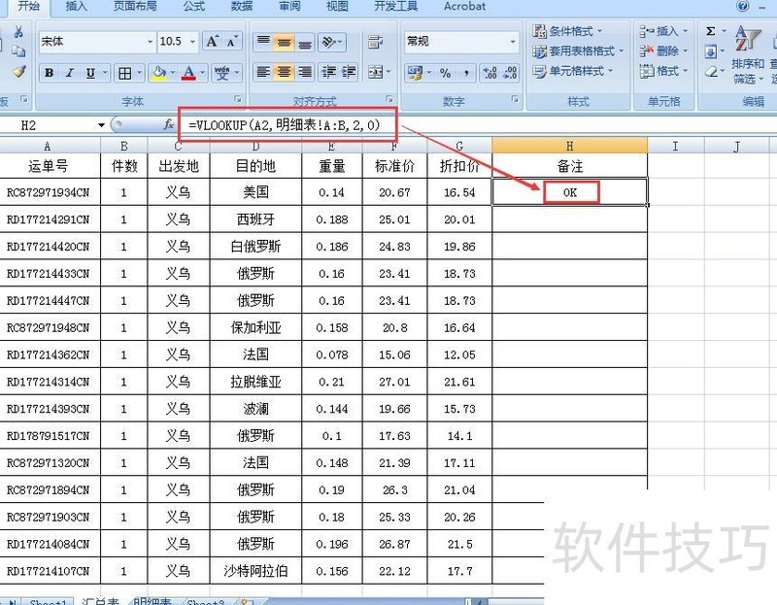
Task: Click the Percent Style icon
Action: coord(446,72)
